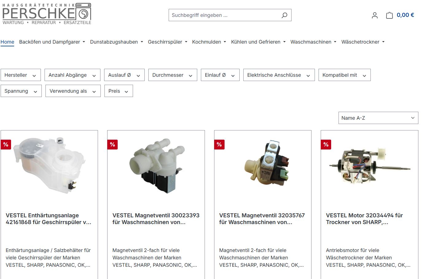Click the Perschke Hausgerätetechnik logo

(x=47, y=14)
